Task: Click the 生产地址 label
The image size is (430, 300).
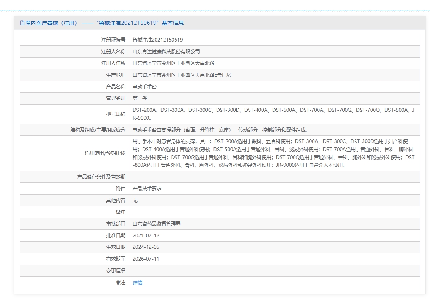Action: (x=116, y=75)
